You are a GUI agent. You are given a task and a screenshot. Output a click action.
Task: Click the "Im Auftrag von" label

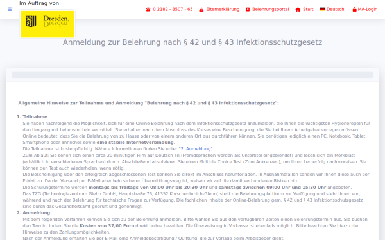pos(39,3)
